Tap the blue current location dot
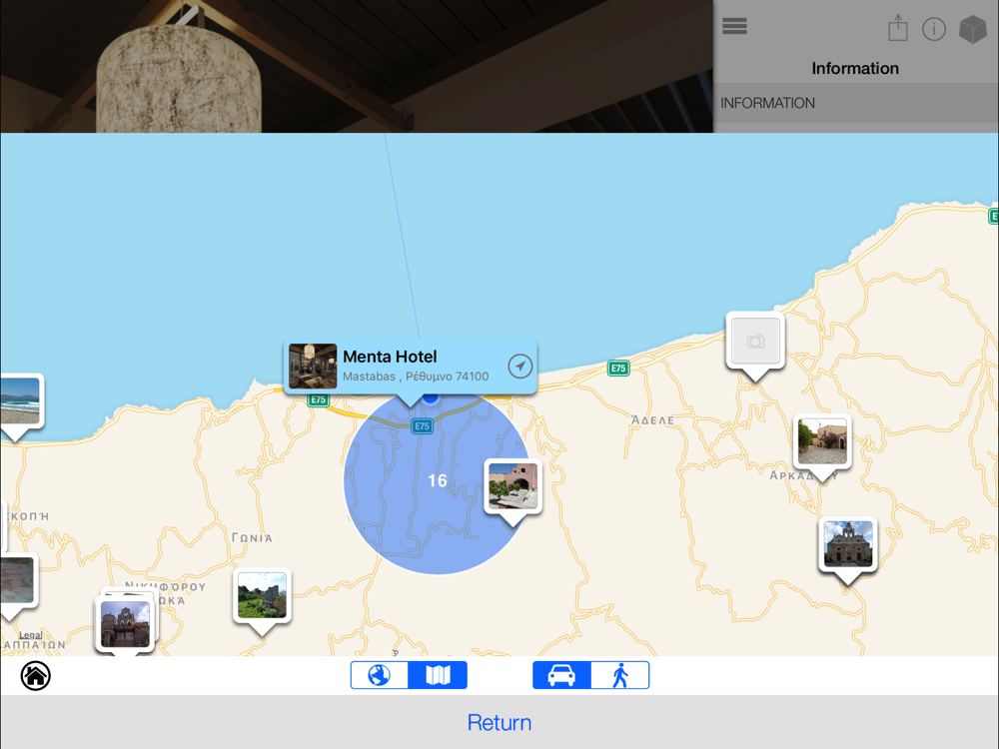The image size is (999, 749). tap(432, 397)
